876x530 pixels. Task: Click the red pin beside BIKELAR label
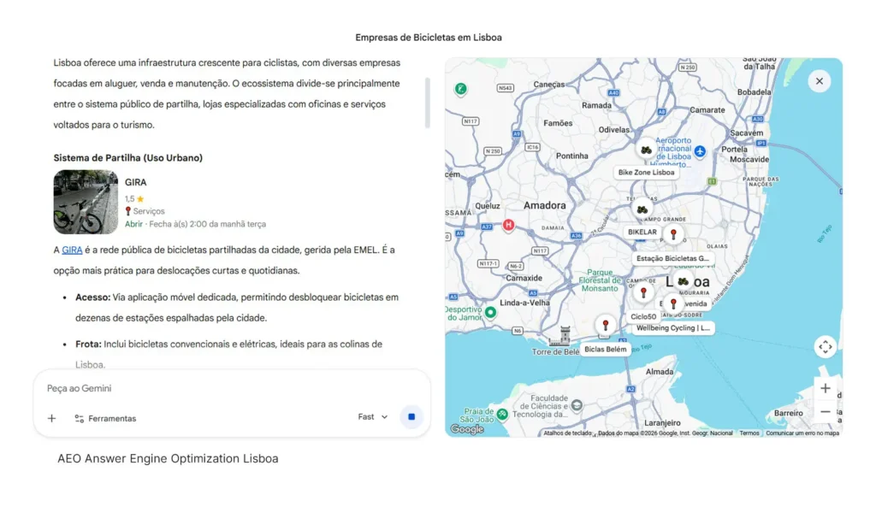[673, 234]
